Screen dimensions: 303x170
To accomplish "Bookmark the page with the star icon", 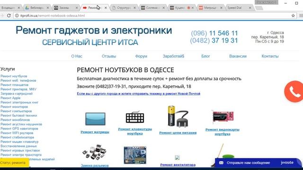I will tap(293, 16).
